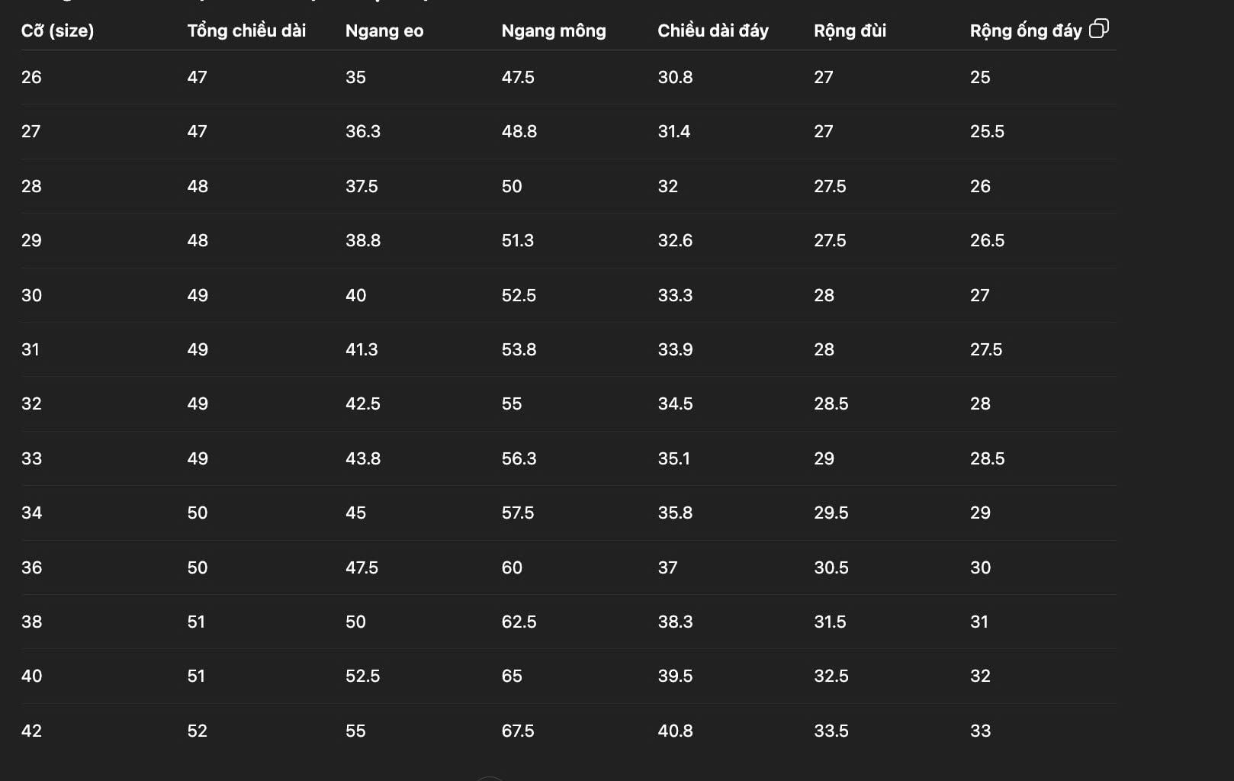Select the size 26 row label
The height and width of the screenshot is (781, 1234).
coord(31,77)
